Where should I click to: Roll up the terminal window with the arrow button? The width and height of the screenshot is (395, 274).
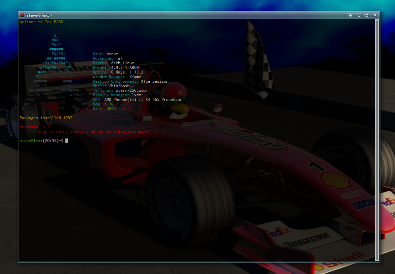[x=351, y=15]
